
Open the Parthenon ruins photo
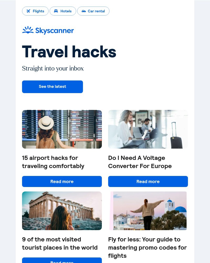(62, 211)
